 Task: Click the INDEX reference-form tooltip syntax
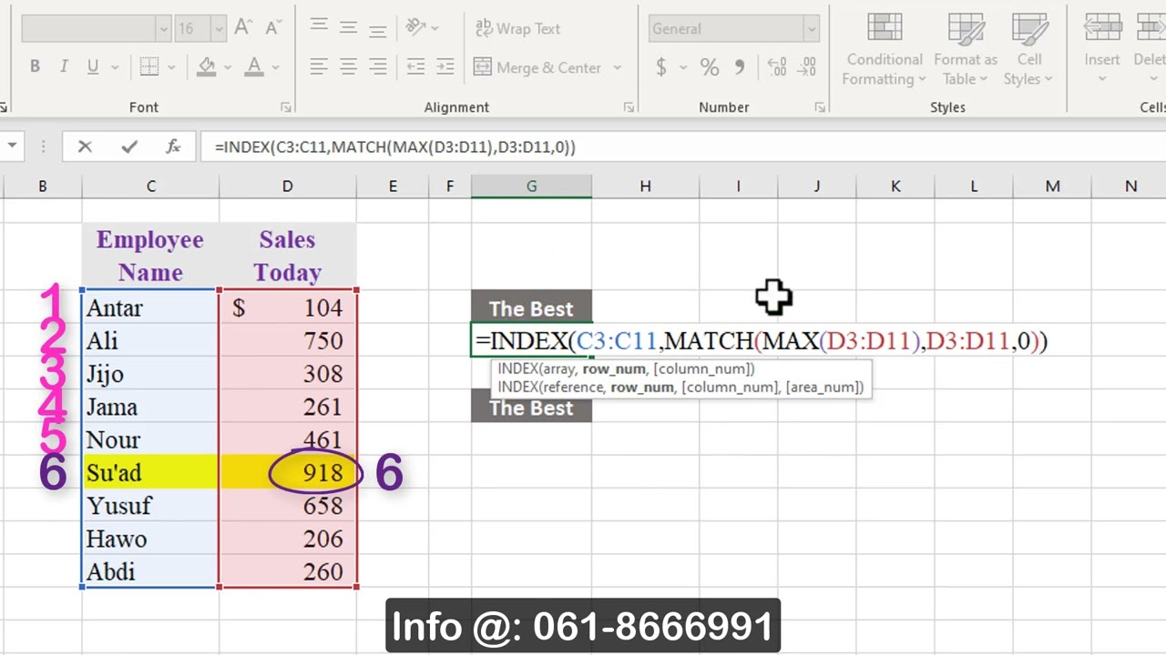pos(680,388)
